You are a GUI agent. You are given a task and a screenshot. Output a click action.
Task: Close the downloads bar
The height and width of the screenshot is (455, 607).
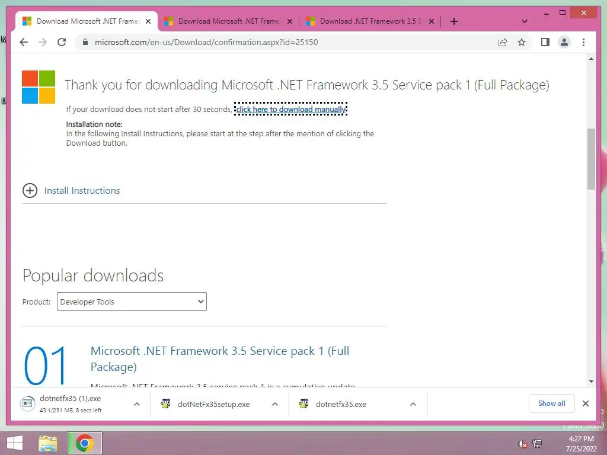[x=585, y=403]
